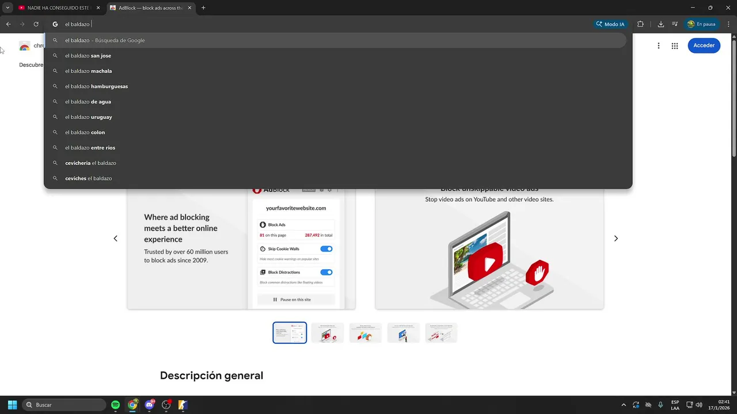This screenshot has height=414, width=737.
Task: Click the Chrome taskbar icon
Action: pos(132,405)
